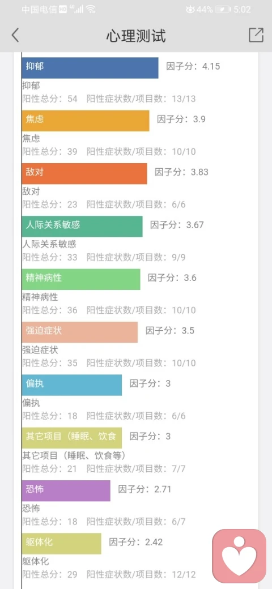272x589 pixels.
Task: Tap the Wi-Fi icon in status bar
Action: coord(90,10)
